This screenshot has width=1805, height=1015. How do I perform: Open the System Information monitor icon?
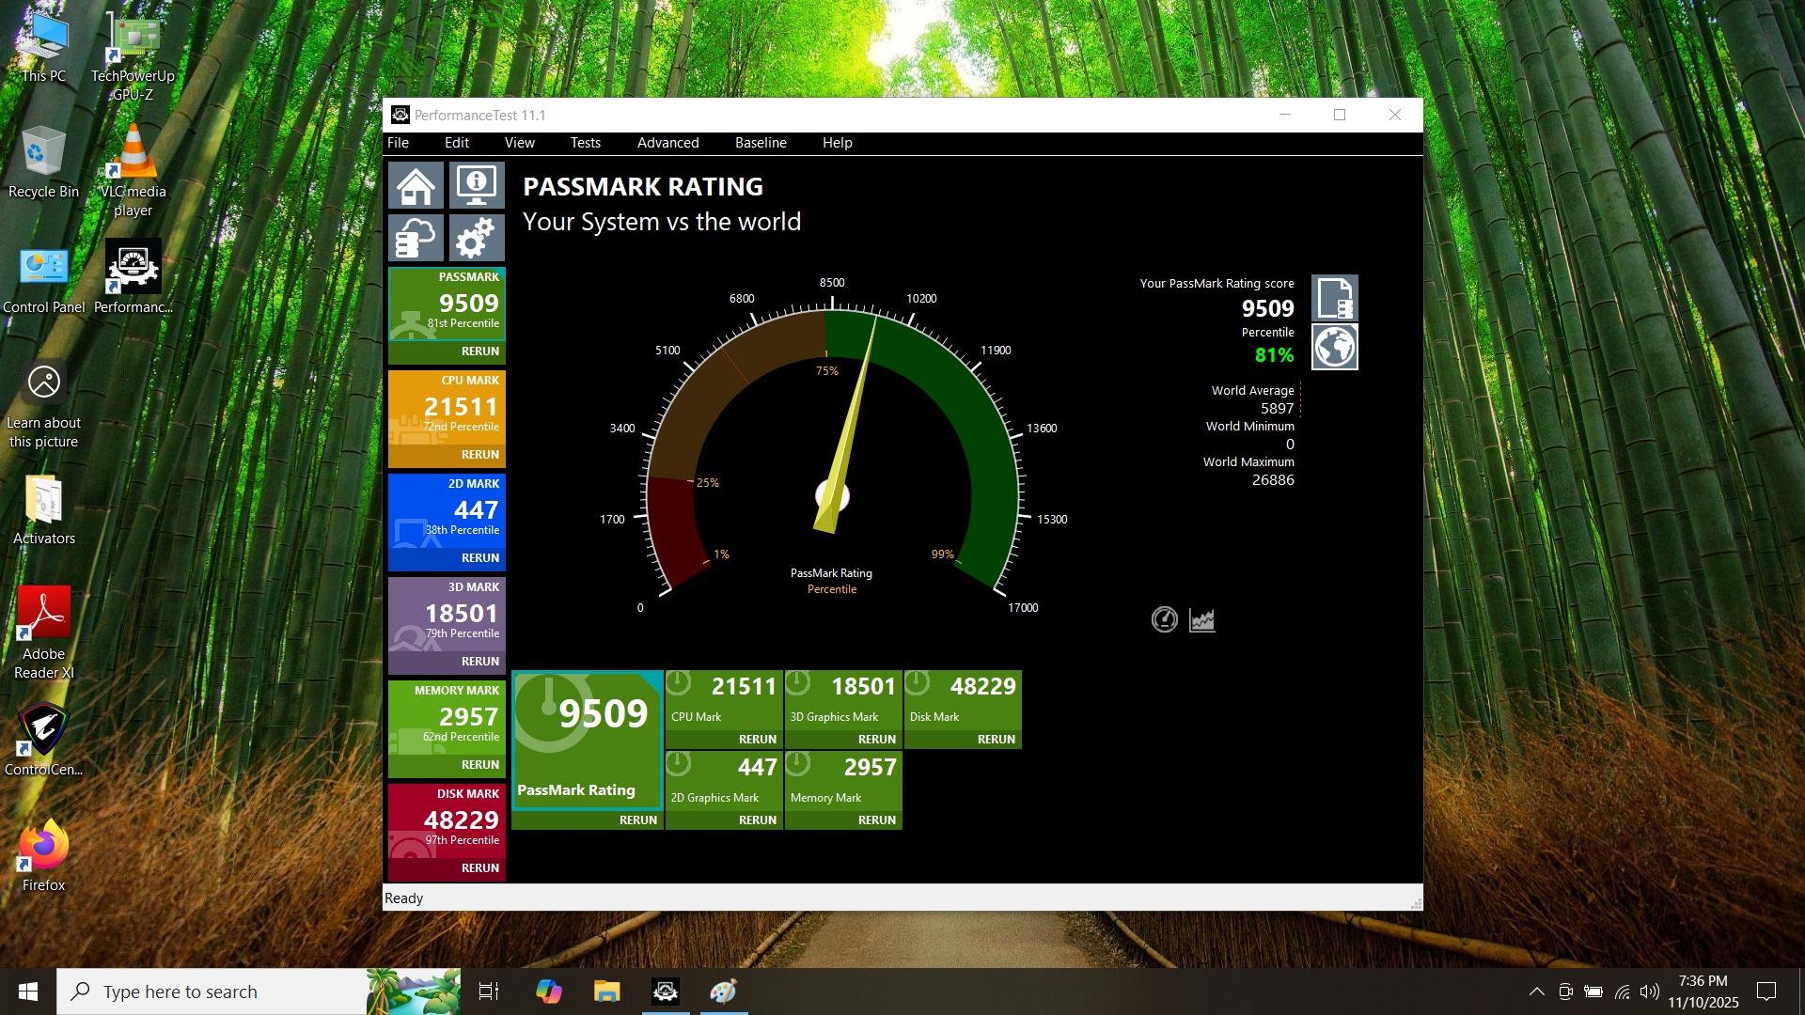point(477,185)
